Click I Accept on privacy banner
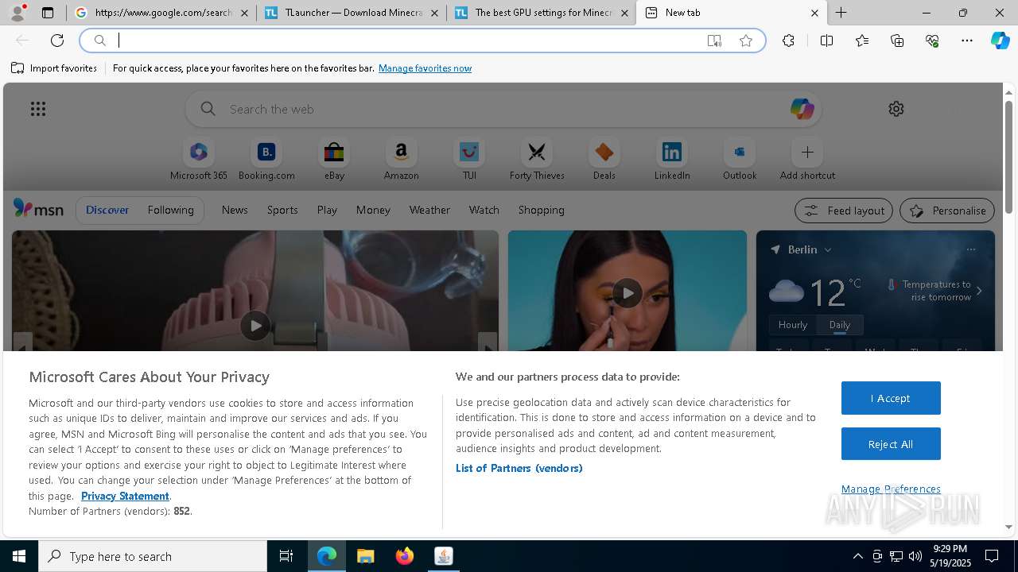 (x=891, y=398)
